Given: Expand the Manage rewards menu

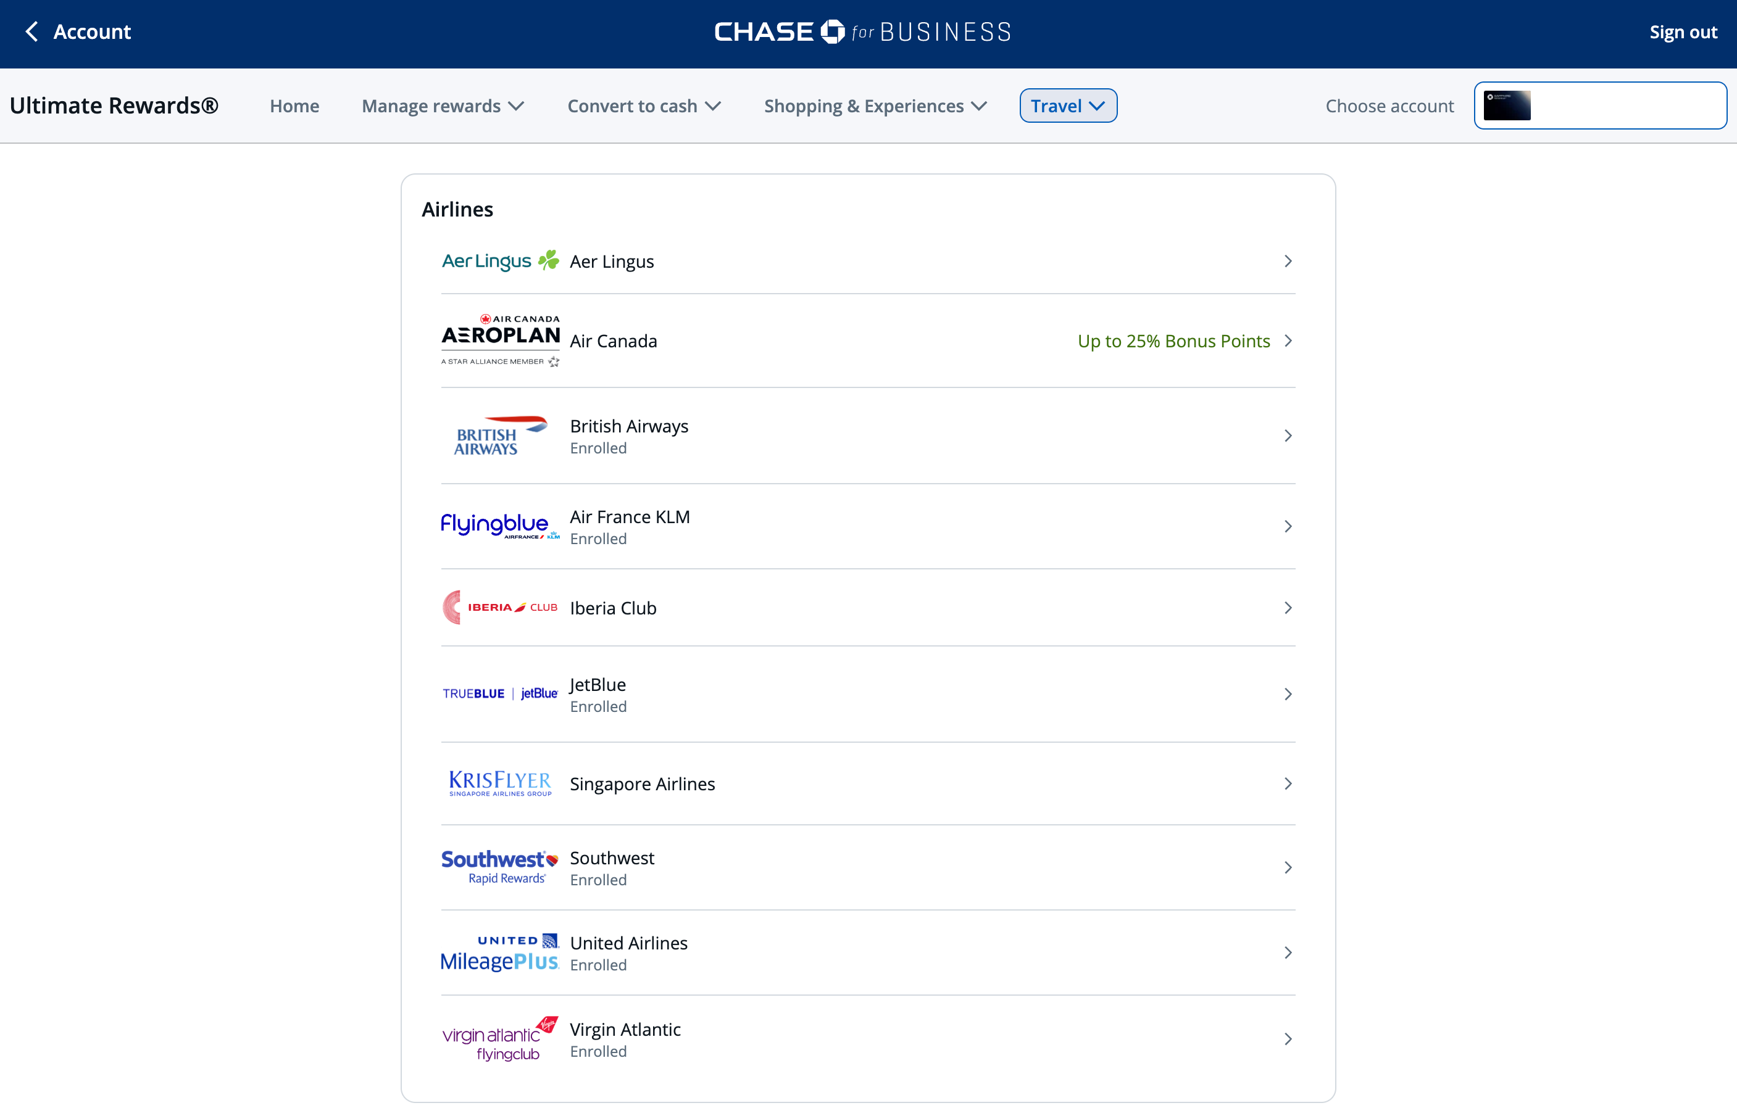Looking at the screenshot, I should [x=442, y=106].
